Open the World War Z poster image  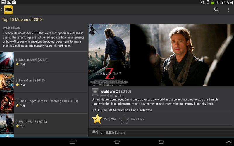coord(109,55)
